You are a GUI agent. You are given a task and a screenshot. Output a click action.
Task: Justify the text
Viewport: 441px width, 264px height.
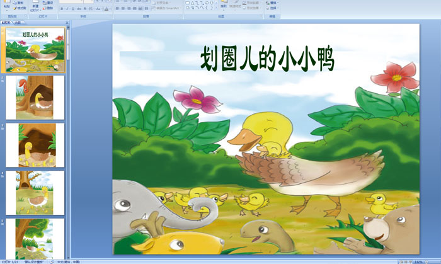point(135,8)
